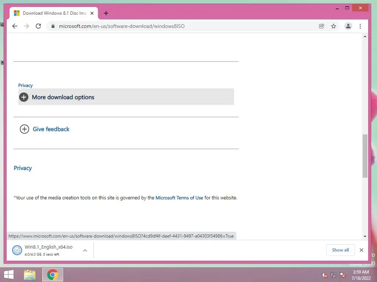Click Show all downloads button
The width and height of the screenshot is (377, 282).
point(340,250)
